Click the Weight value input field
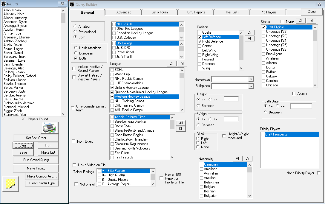Screen dimensions: 325x204 pos(231,119)
